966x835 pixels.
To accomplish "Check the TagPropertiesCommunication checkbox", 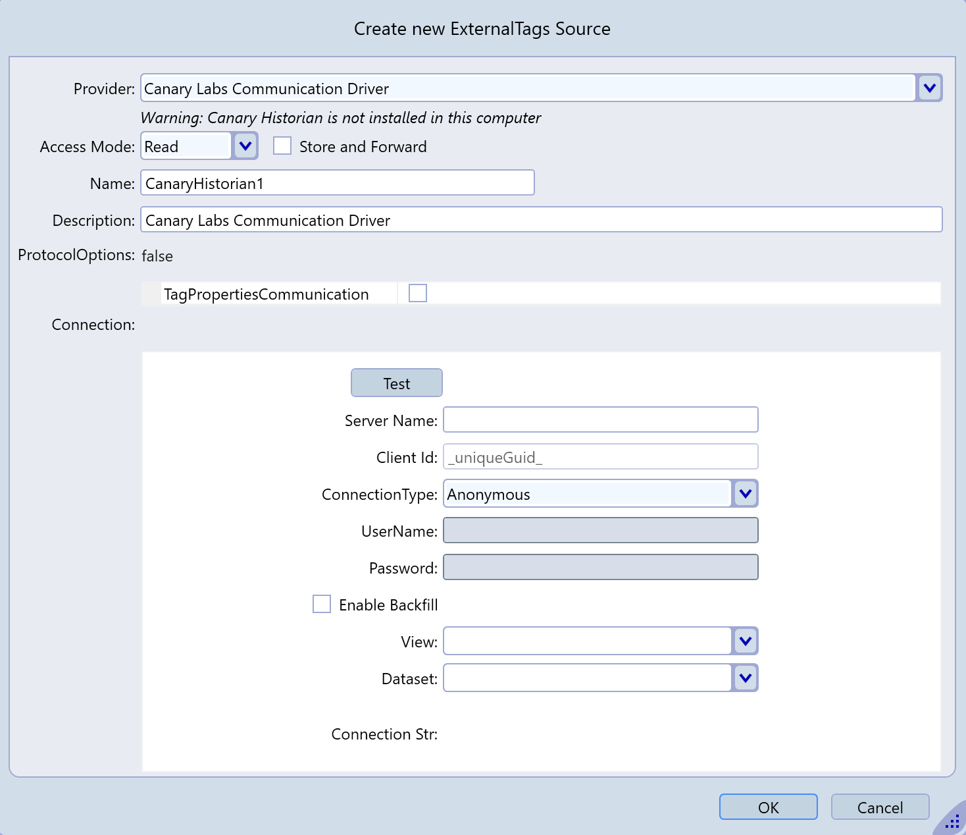I will click(x=418, y=294).
